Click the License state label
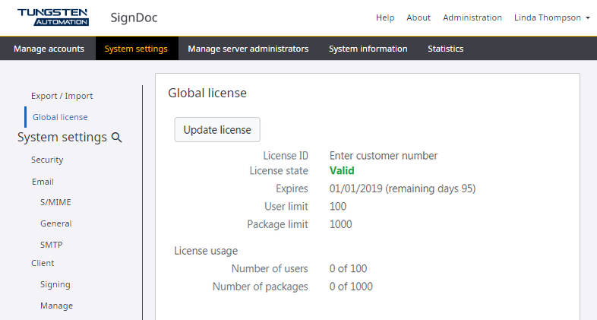This screenshot has height=320, width=597. pyautogui.click(x=279, y=171)
